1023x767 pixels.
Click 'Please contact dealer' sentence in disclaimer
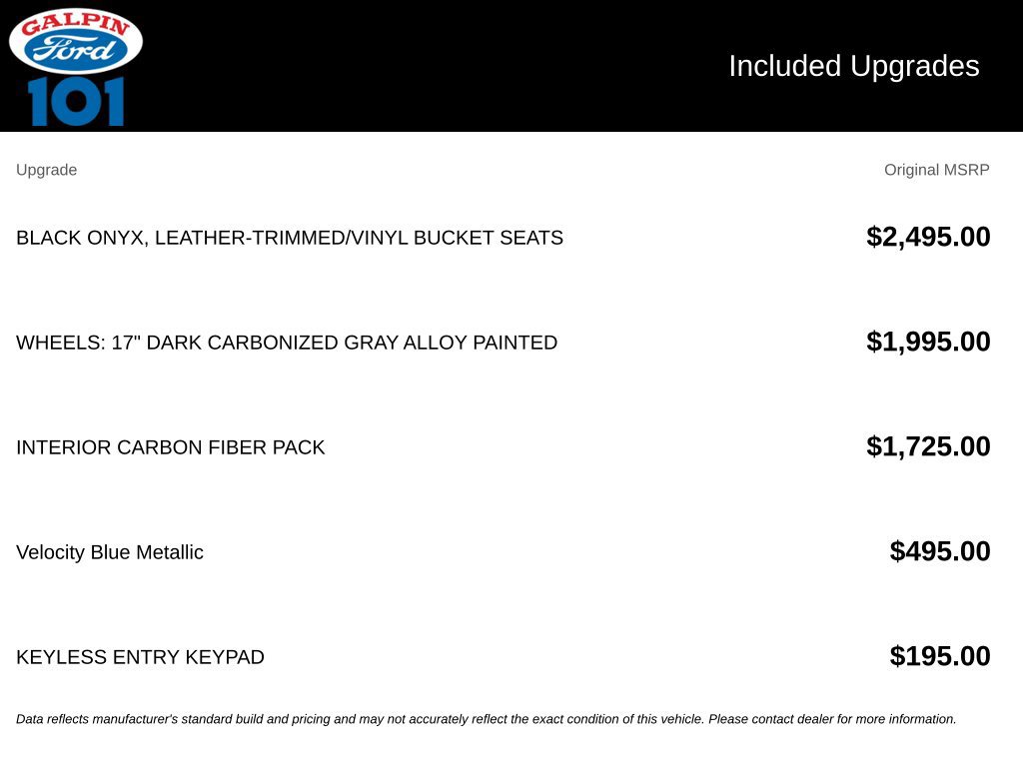click(x=832, y=719)
